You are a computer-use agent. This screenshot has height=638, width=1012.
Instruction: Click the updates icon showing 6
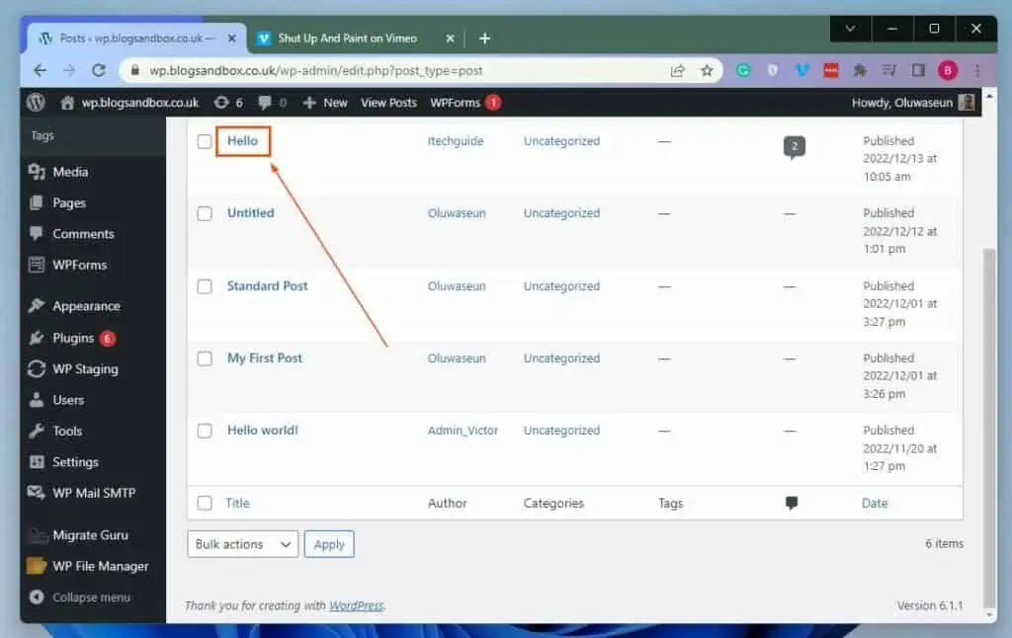click(227, 102)
